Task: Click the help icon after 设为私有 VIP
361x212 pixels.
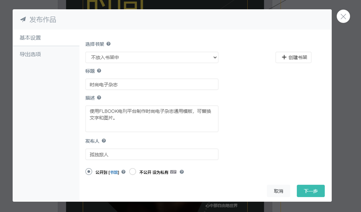Action: 182,172
